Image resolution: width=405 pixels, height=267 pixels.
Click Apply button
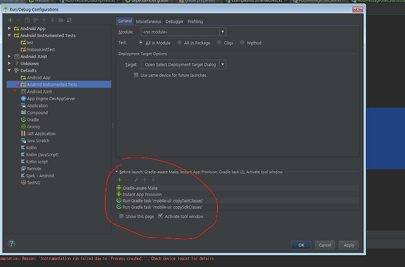click(349, 245)
